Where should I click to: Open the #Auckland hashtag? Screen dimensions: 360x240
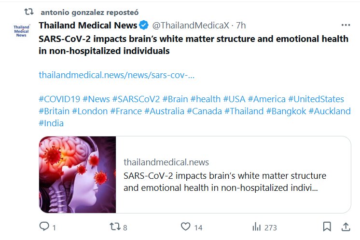(329, 111)
